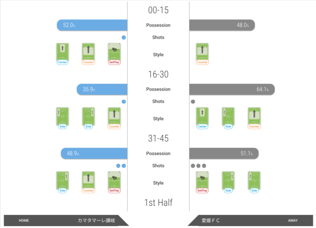Click the away shot dot in 16-30
This screenshot has height=228, width=316.
[x=193, y=102]
